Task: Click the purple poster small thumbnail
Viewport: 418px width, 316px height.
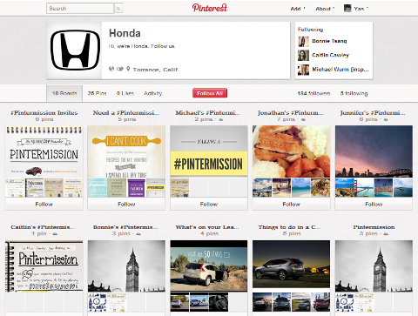Action: [136, 188]
